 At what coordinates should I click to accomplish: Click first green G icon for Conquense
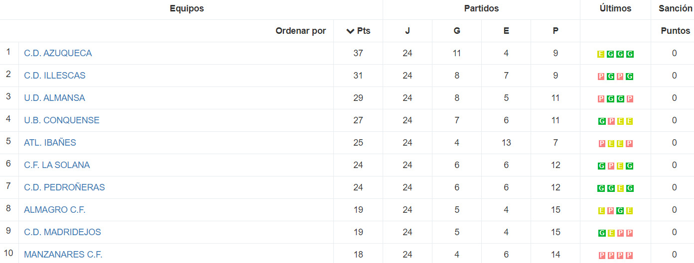pyautogui.click(x=601, y=121)
